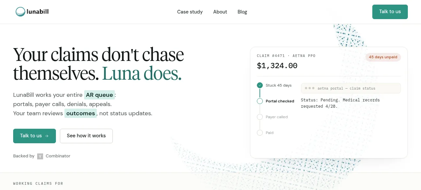The height and width of the screenshot is (190, 421).
Task: Click the 45 days unpaid badge
Action: (x=383, y=57)
